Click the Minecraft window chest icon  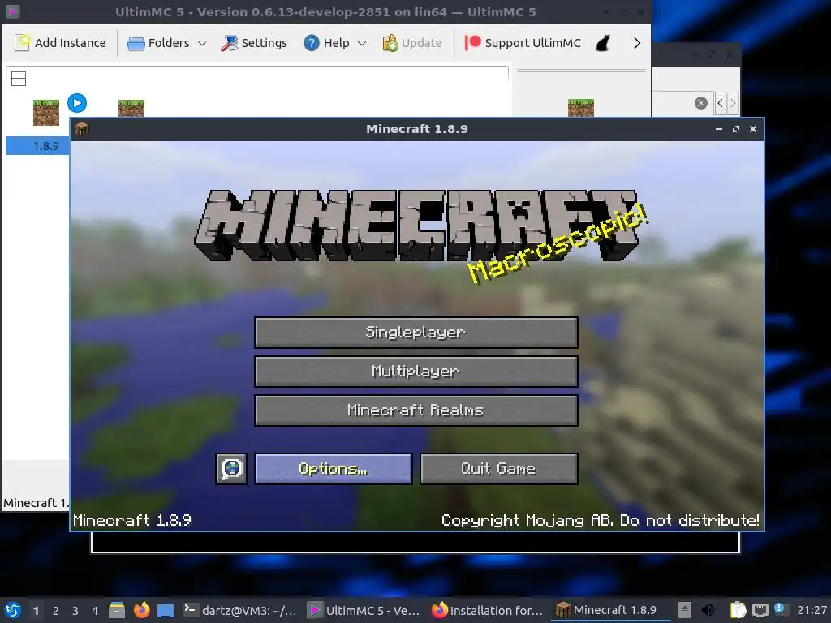point(82,129)
